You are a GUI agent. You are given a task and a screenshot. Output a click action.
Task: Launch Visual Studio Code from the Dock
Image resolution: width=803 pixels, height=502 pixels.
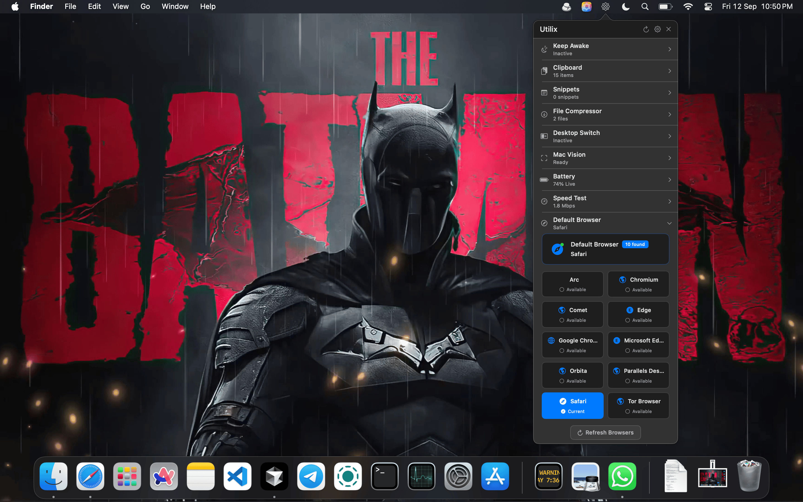tap(237, 476)
